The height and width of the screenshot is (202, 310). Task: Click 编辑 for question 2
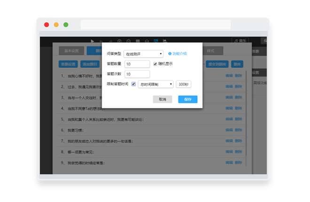coord(229,86)
